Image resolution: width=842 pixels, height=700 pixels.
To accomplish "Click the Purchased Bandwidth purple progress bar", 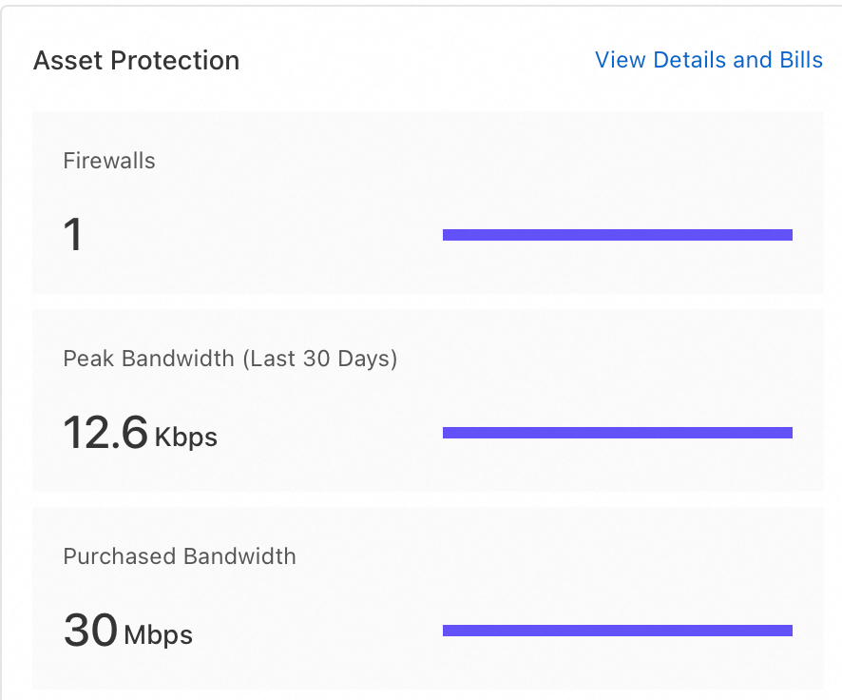I will [x=617, y=631].
